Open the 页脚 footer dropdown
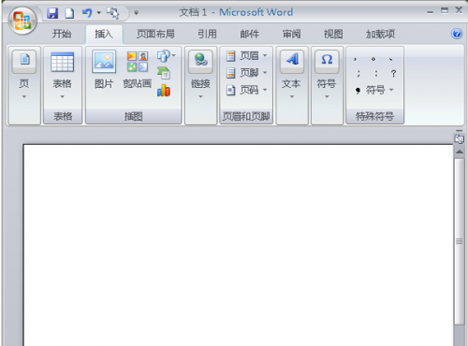The width and height of the screenshot is (468, 346). (247, 73)
